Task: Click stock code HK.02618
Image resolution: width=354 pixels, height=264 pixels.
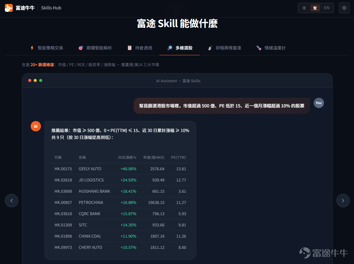Action: (63, 180)
